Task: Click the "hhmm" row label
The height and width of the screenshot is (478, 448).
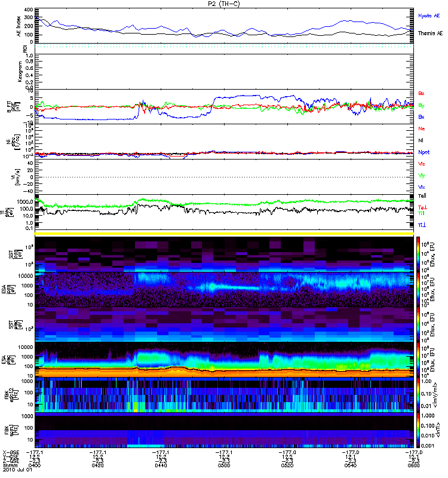Action: (10, 465)
